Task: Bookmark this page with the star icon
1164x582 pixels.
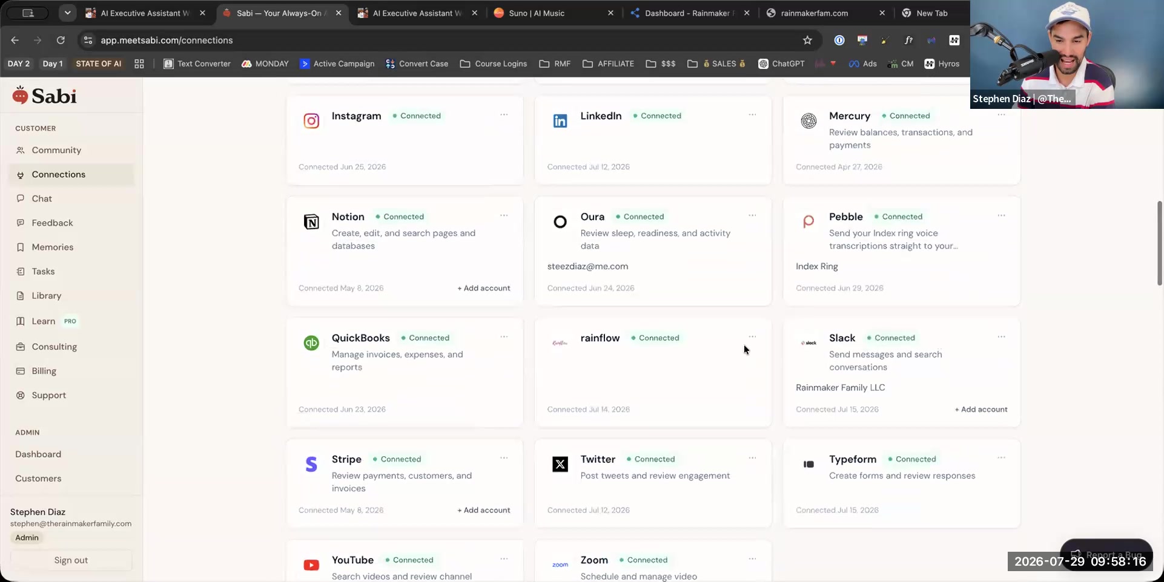Action: (x=807, y=40)
